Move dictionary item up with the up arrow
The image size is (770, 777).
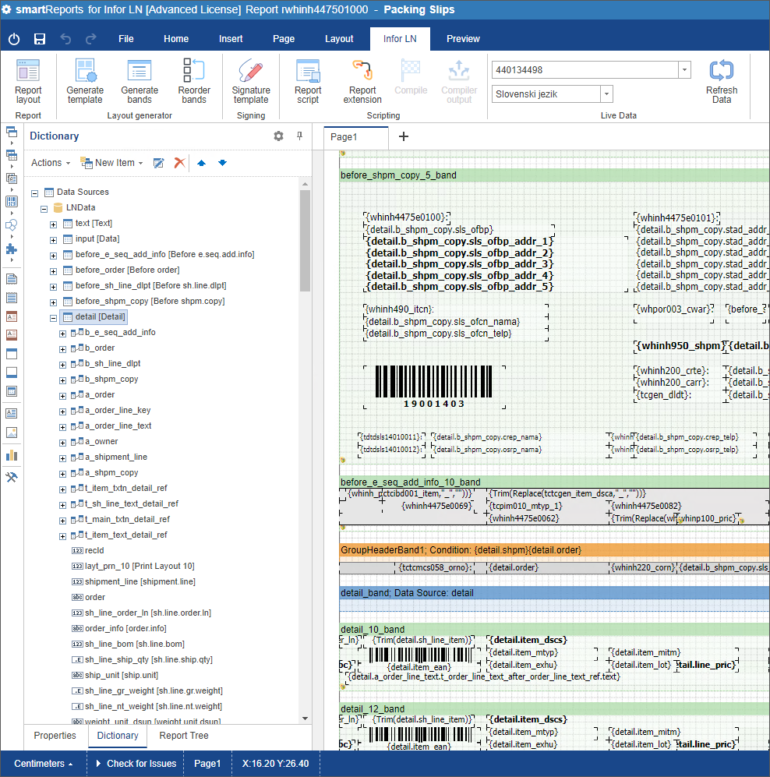201,163
